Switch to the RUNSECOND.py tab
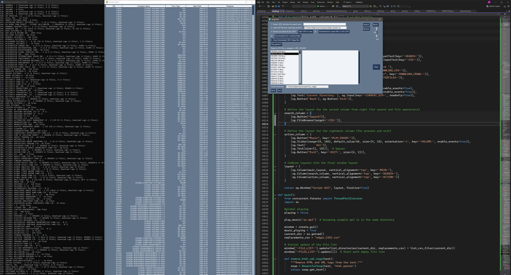The image size is (511, 275). tap(447, 11)
